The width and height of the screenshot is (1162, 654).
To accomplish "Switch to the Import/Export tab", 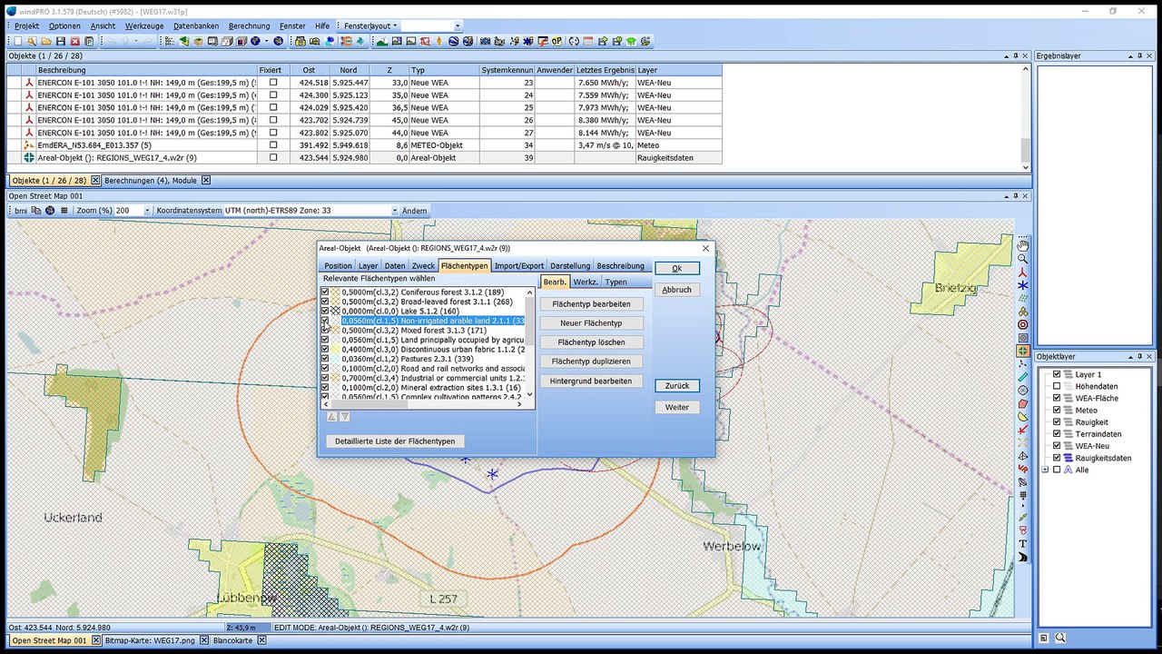I will (519, 266).
